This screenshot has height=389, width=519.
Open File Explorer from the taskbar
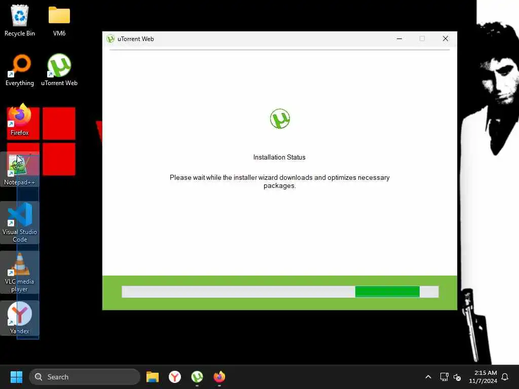click(x=153, y=377)
